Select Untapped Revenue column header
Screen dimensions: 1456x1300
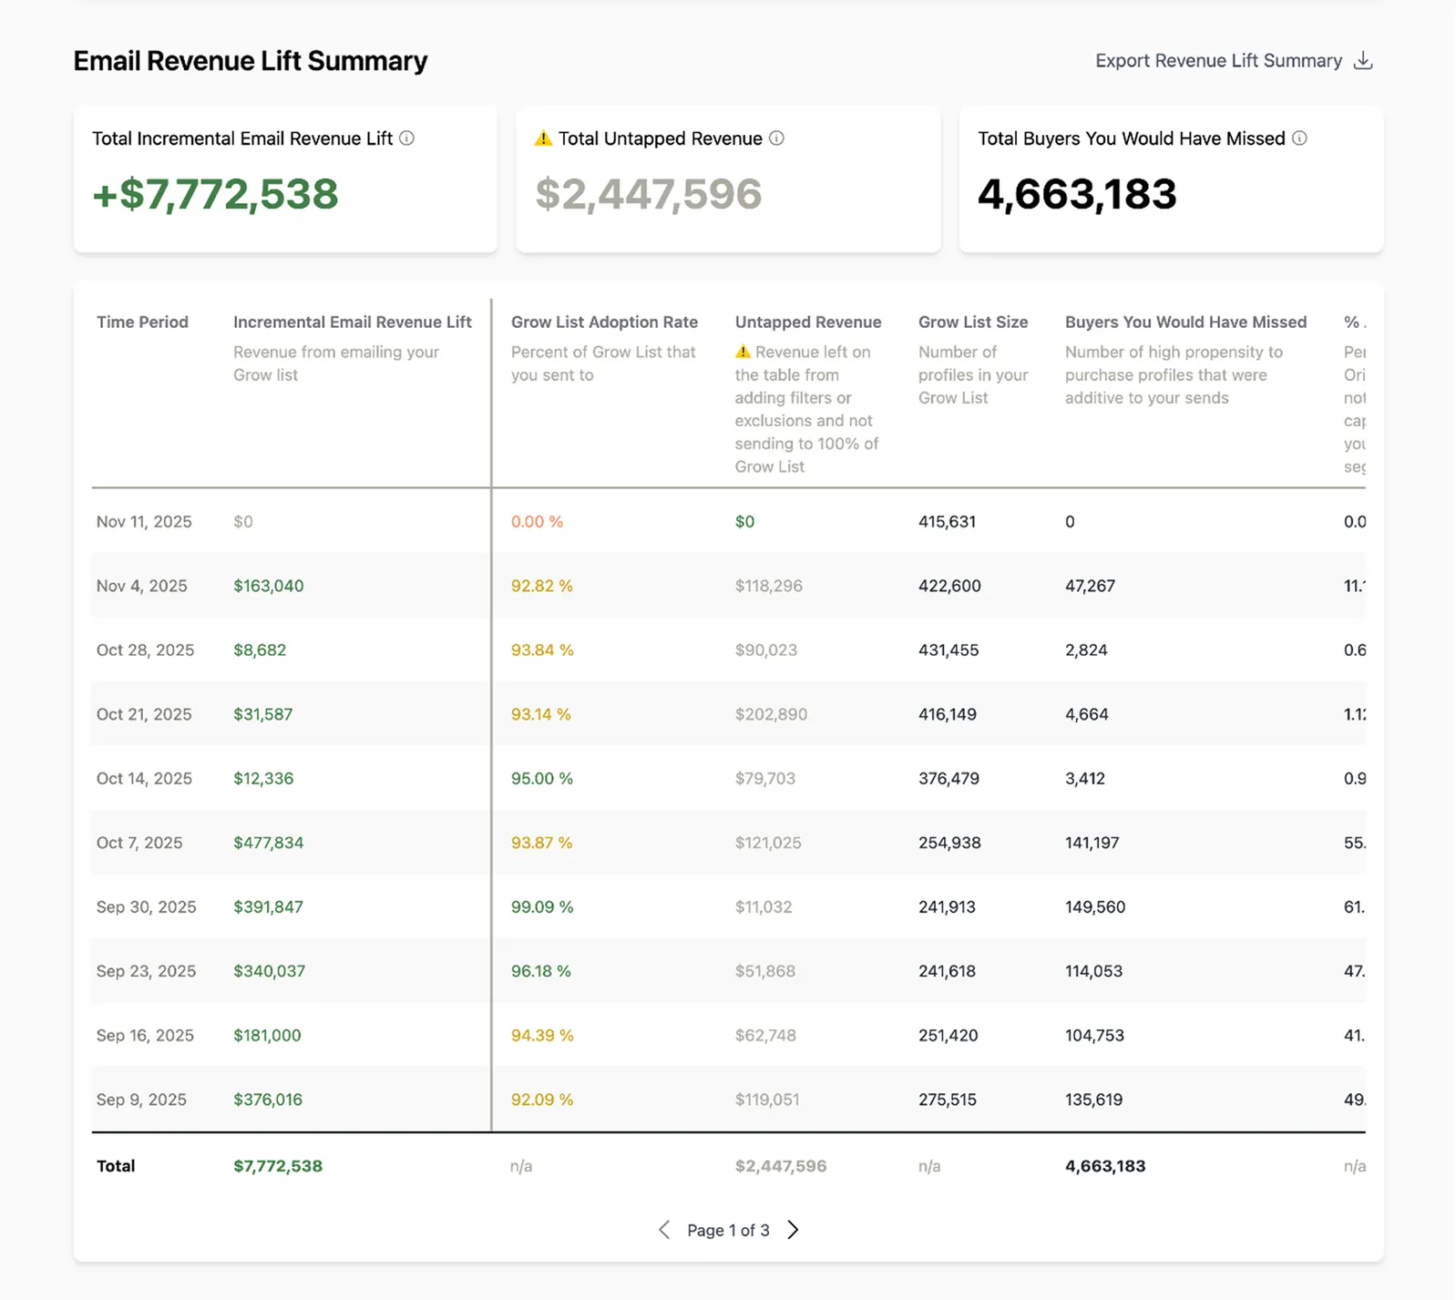pyautogui.click(x=808, y=322)
